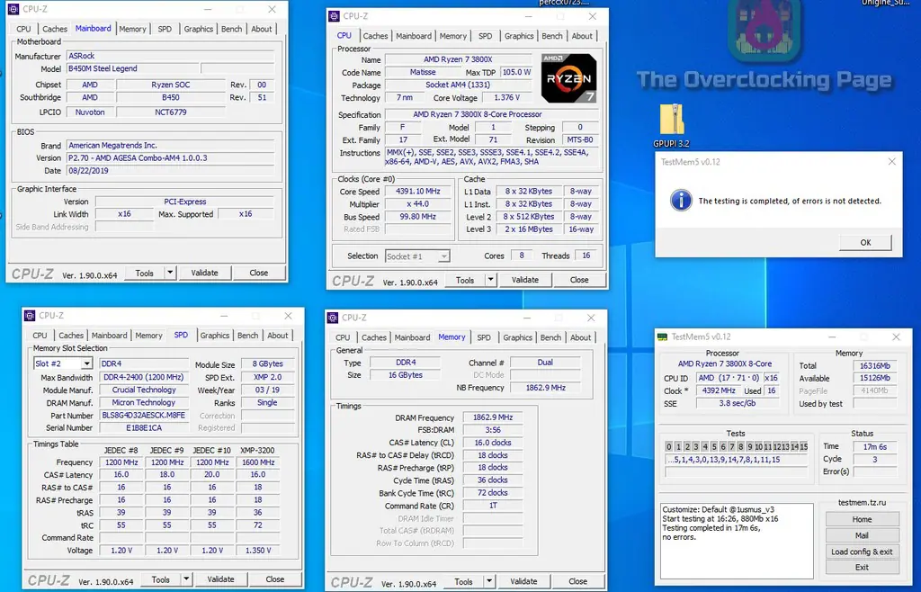
Task: Click the Ryzen 7 logo in CPU-Z
Action: click(568, 78)
